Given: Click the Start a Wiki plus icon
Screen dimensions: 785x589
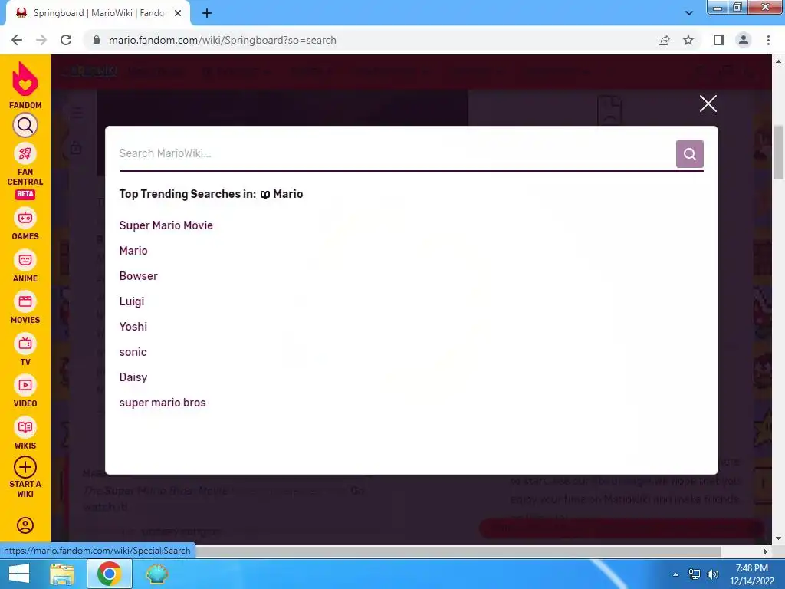Looking at the screenshot, I should click(25, 467).
